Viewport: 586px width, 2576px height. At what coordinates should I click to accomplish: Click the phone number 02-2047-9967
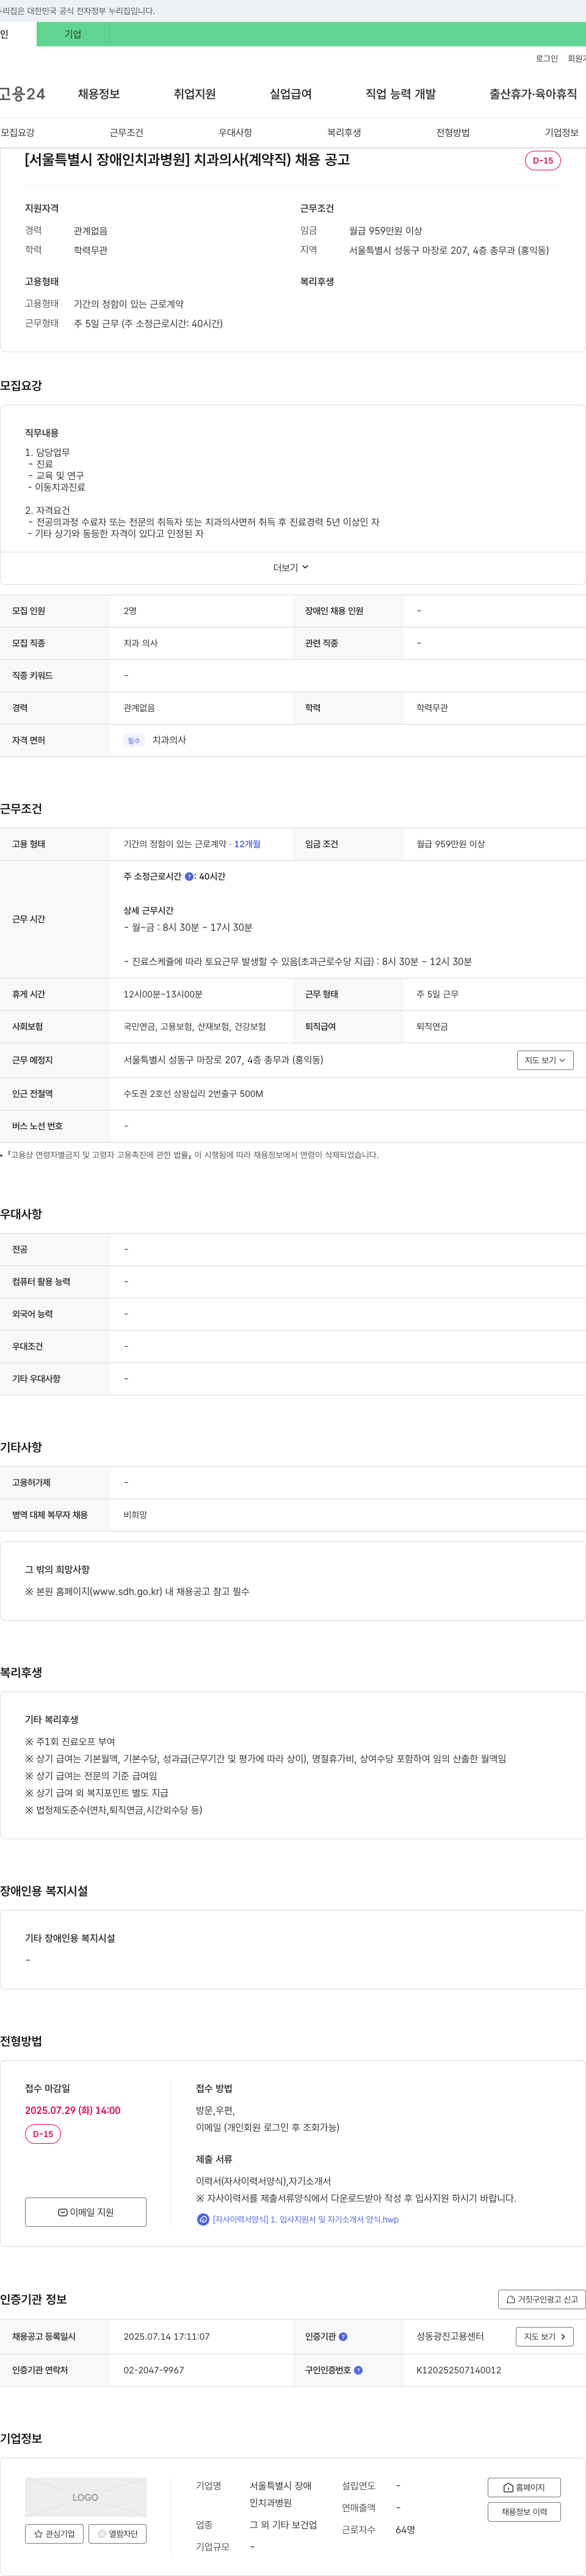pos(154,2369)
